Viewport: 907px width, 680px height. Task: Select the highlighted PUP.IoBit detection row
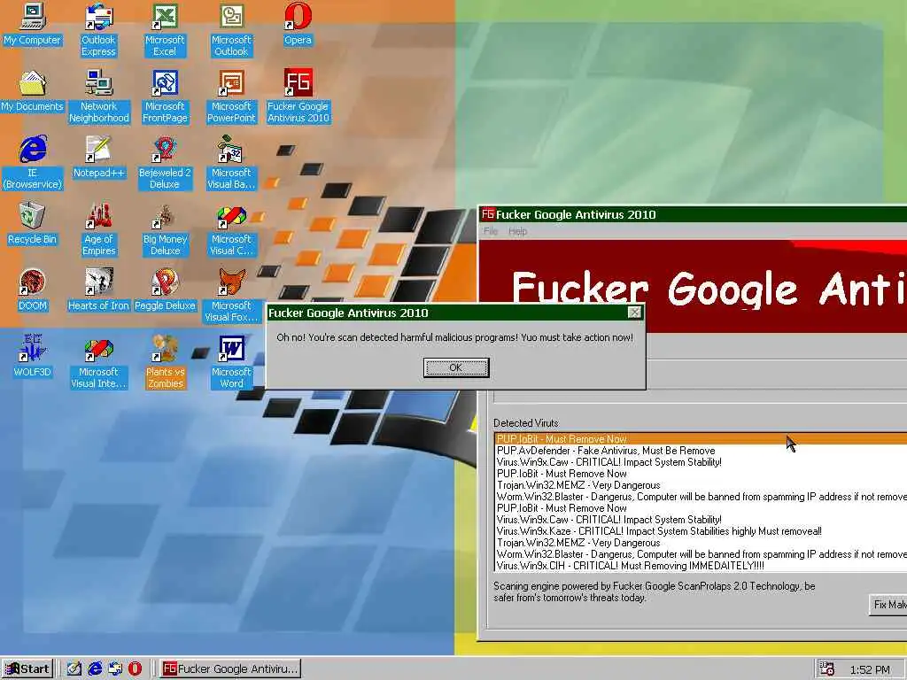click(x=701, y=439)
